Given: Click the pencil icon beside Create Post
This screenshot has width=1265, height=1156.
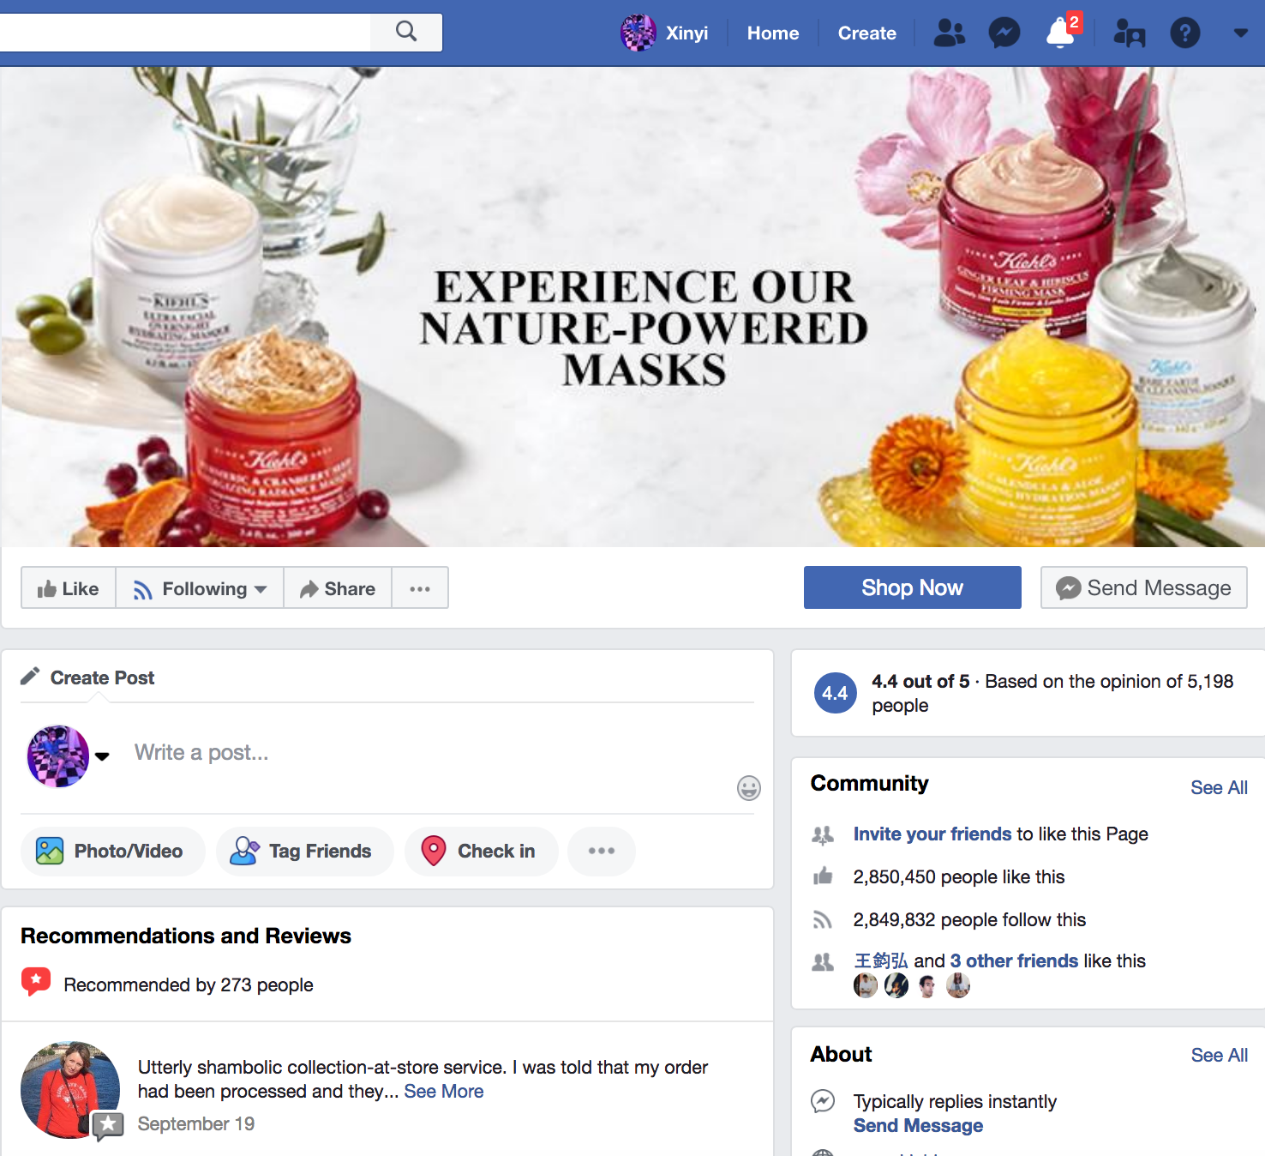Looking at the screenshot, I should [30, 677].
